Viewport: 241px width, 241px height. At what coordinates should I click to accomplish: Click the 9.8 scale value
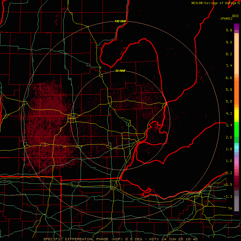(229, 30)
